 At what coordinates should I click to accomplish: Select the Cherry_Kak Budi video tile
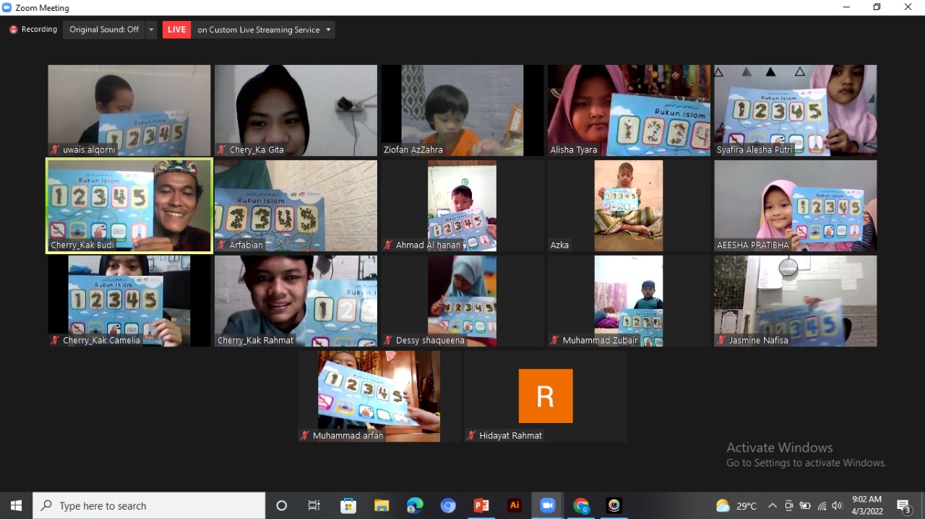(x=129, y=206)
